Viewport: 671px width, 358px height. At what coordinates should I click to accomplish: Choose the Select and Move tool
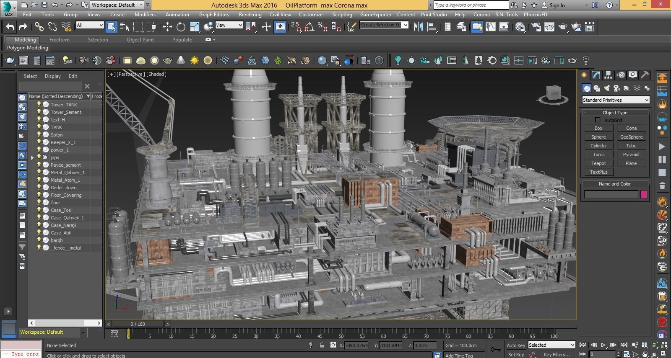pyautogui.click(x=167, y=27)
